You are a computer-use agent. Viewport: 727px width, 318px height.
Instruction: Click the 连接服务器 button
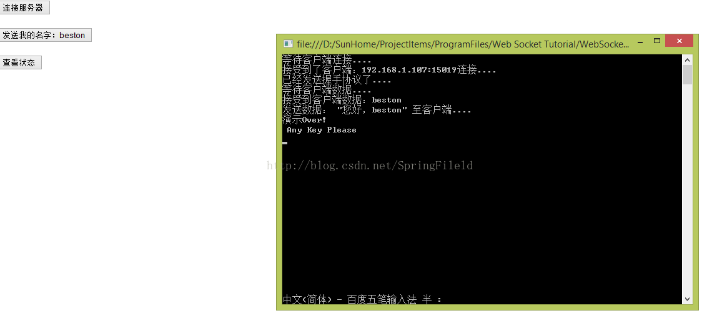click(x=24, y=7)
